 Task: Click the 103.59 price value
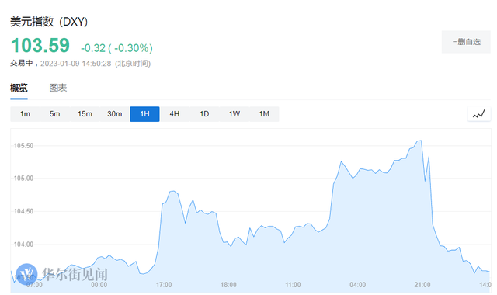(x=40, y=45)
